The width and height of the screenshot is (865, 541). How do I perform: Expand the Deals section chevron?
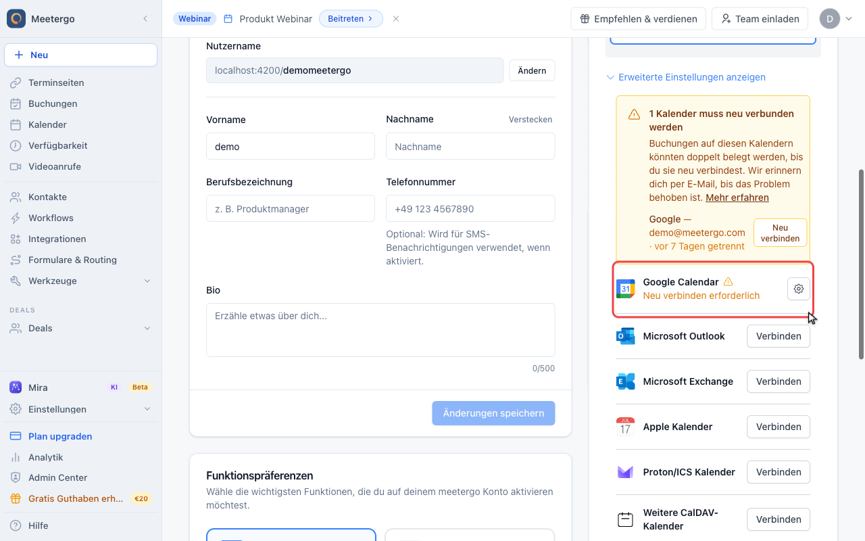(x=147, y=328)
